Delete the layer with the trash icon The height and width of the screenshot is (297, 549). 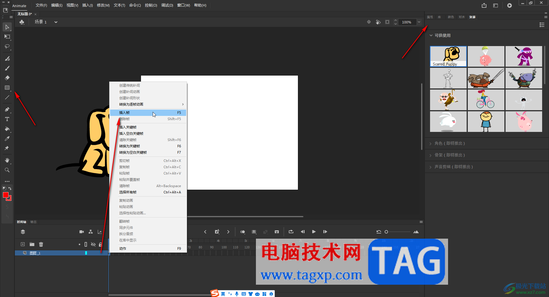(x=41, y=244)
